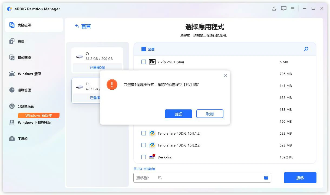Open the feedback message icon in title bar

(x=283, y=9)
